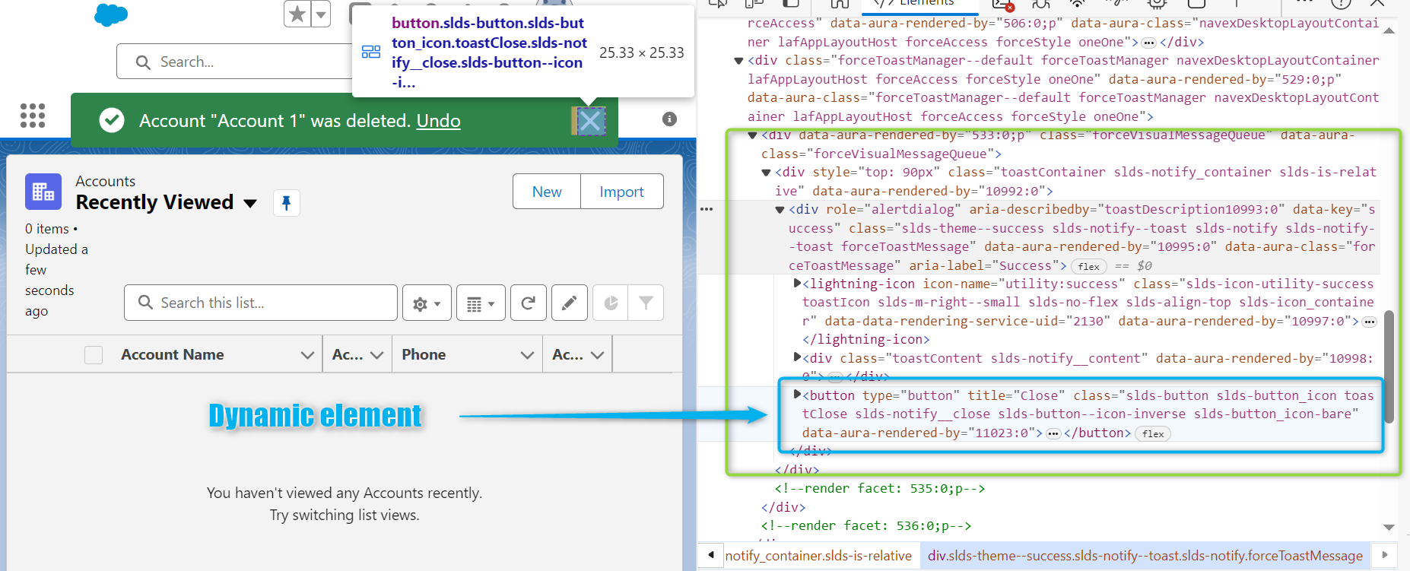
Task: Click Undo link in the toast
Action: (438, 121)
